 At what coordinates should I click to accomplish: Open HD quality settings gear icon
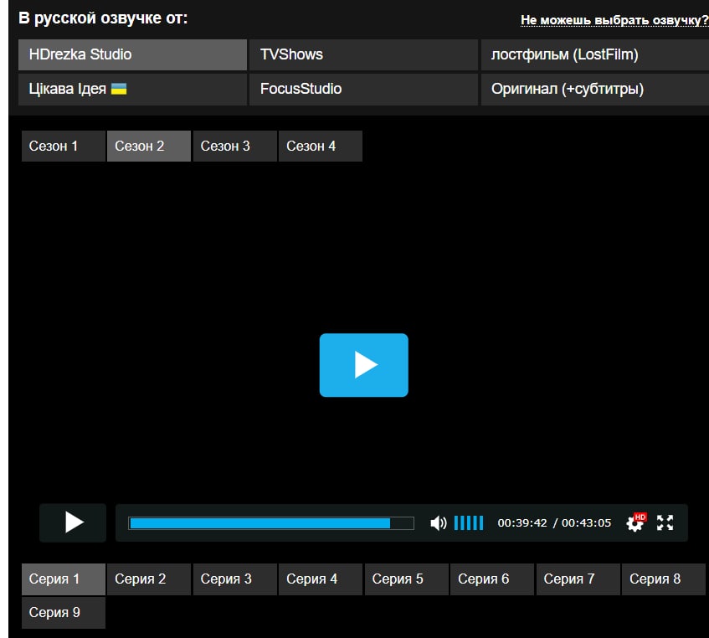click(x=635, y=522)
